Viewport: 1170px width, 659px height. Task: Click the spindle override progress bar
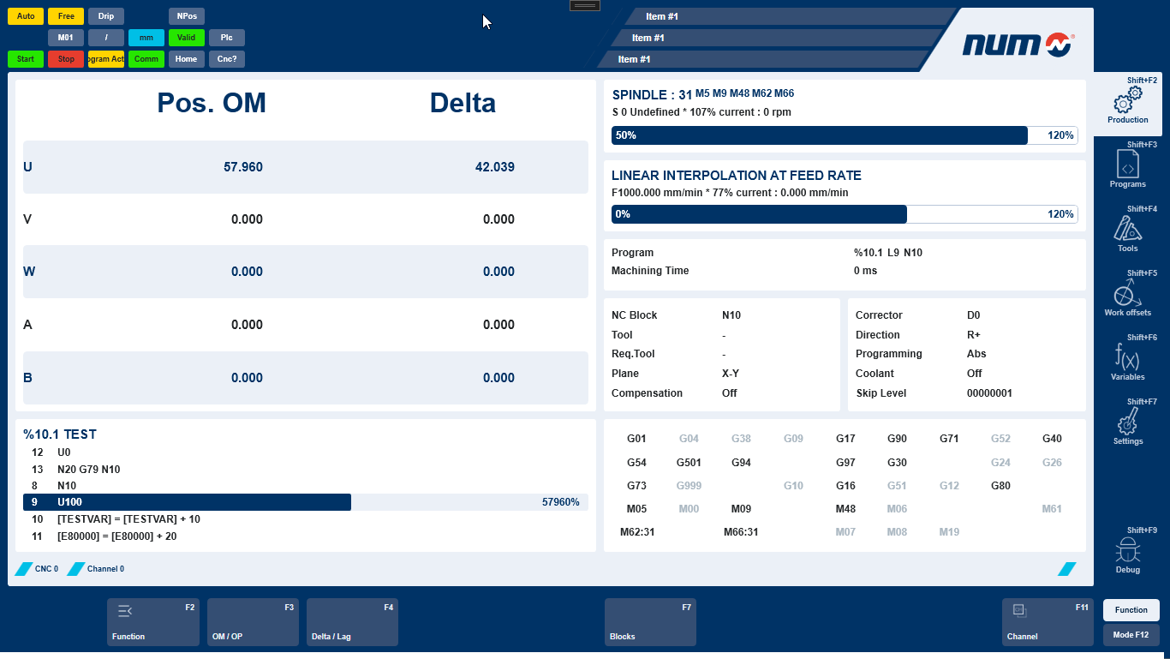coord(844,135)
